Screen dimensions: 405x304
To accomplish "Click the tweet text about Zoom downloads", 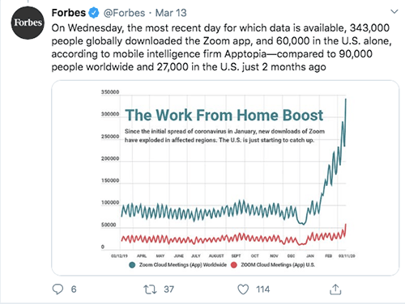I will pos(221,48).
